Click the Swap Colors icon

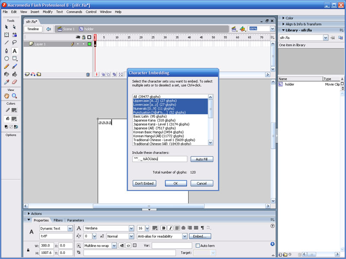(x=16, y=127)
